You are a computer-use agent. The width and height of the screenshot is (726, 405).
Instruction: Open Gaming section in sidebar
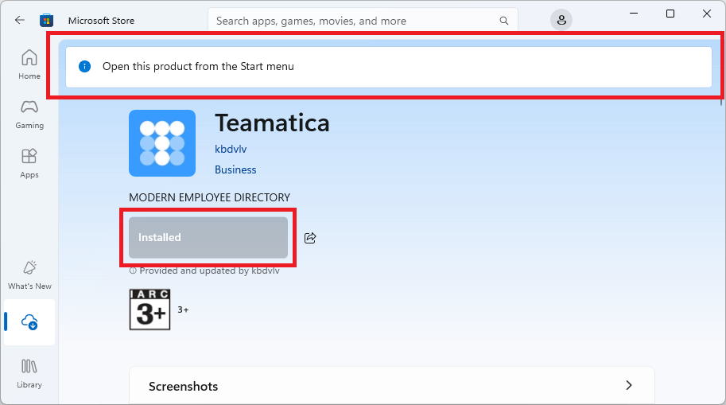29,115
